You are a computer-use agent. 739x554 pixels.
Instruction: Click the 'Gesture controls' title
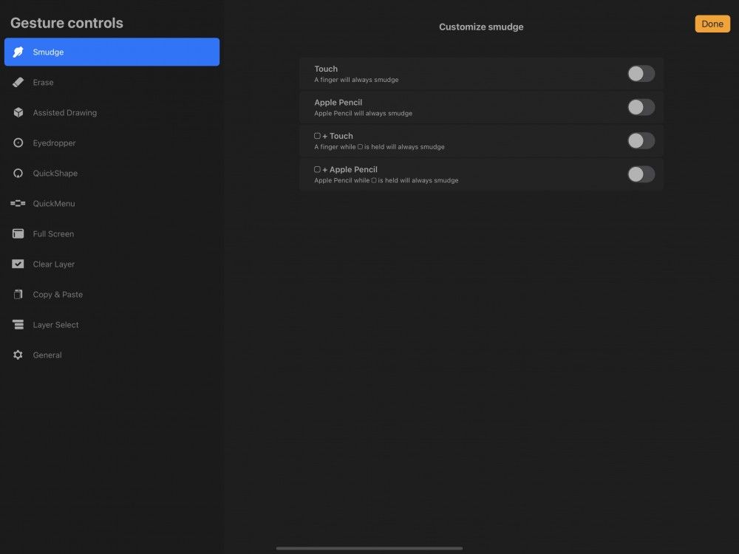(67, 23)
